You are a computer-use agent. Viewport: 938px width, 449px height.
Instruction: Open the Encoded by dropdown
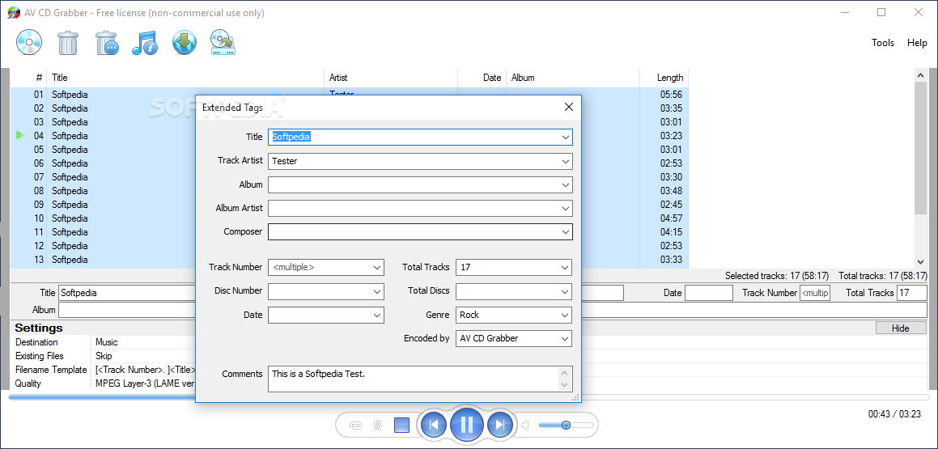coord(566,338)
